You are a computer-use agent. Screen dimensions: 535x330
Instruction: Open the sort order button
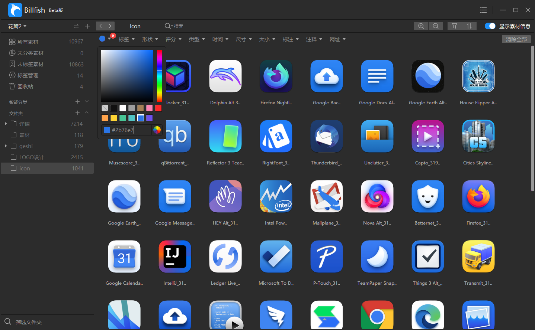tap(469, 26)
